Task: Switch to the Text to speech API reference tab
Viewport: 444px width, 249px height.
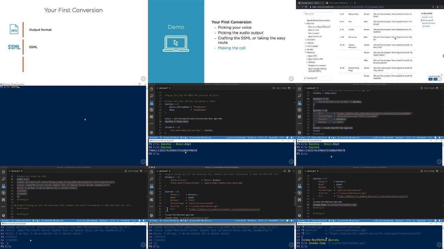Action: tap(338, 3)
